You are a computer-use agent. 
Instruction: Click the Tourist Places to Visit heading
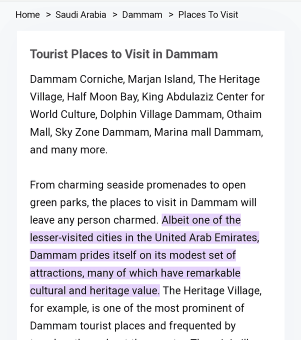point(123,54)
